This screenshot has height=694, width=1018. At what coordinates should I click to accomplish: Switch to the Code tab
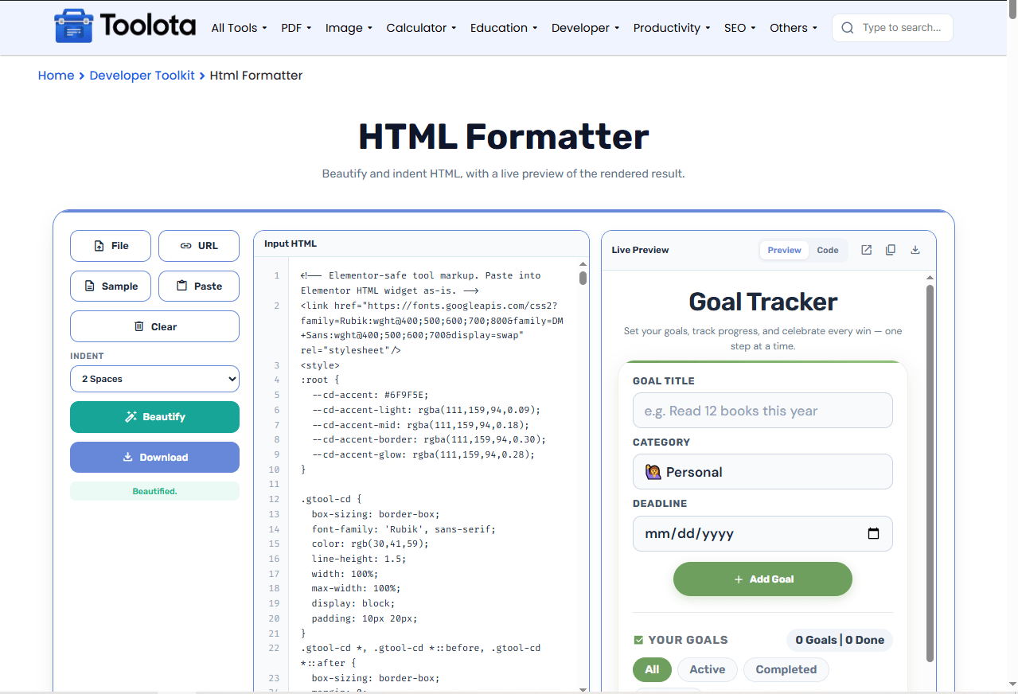tap(828, 250)
